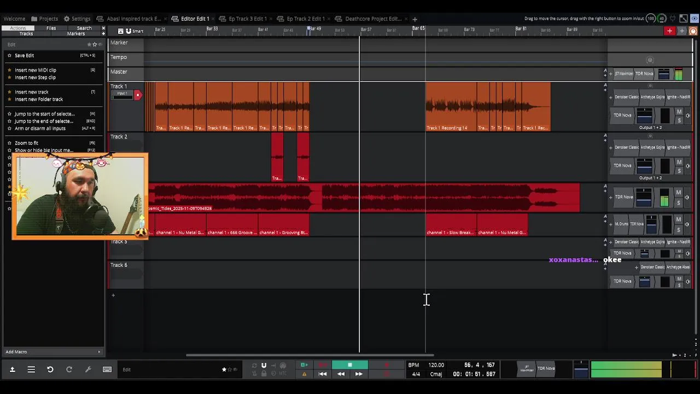
Task: Open the hamburger menu in the bottom toolbar
Action: (31, 370)
